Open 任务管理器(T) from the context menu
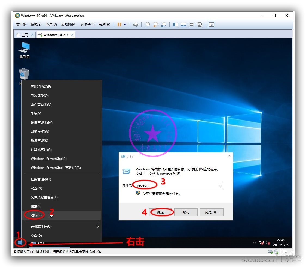 pyautogui.click(x=62, y=179)
